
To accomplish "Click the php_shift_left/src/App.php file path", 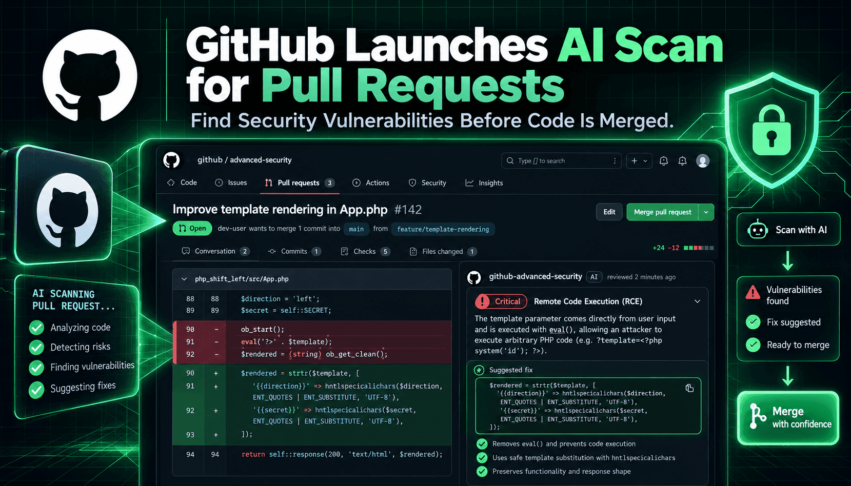I will click(242, 279).
